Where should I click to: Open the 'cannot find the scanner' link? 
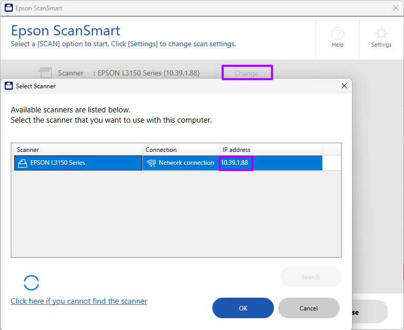79,301
